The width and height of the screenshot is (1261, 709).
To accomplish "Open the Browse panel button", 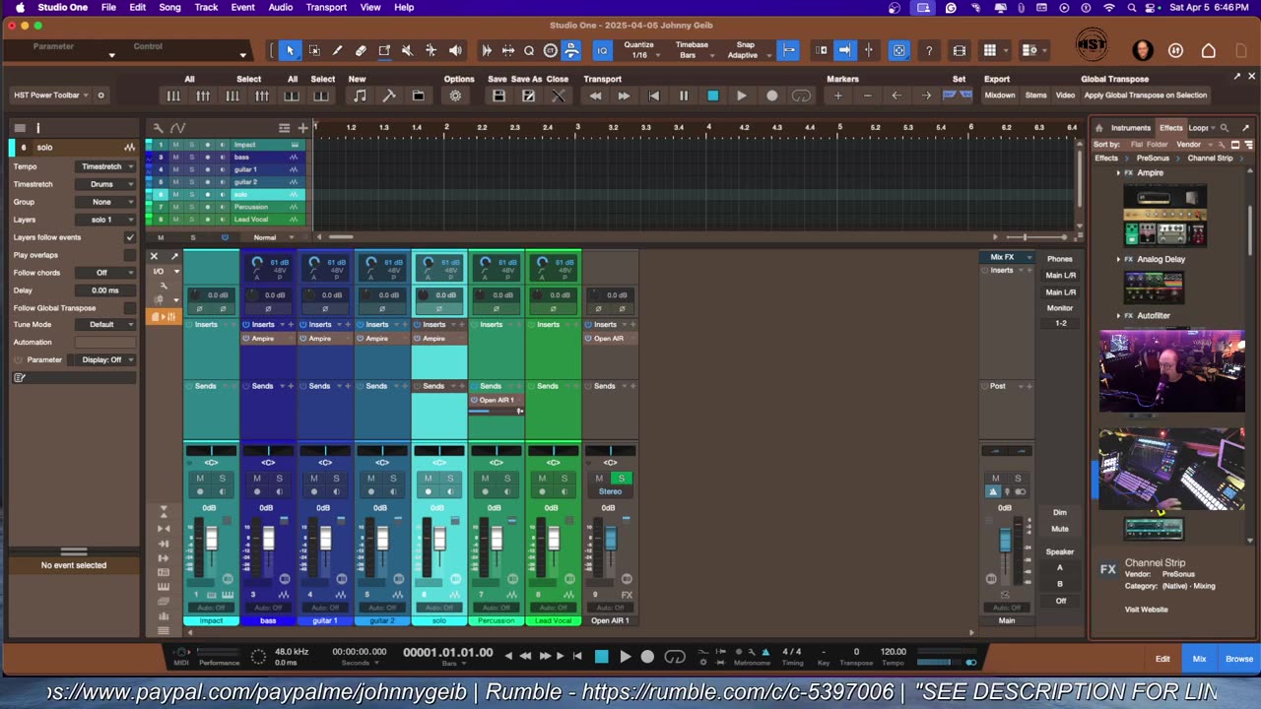I will 1239,659.
